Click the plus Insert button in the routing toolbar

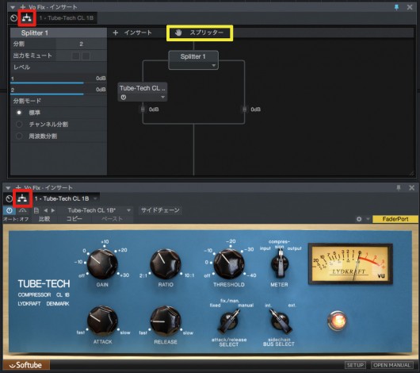click(x=132, y=33)
